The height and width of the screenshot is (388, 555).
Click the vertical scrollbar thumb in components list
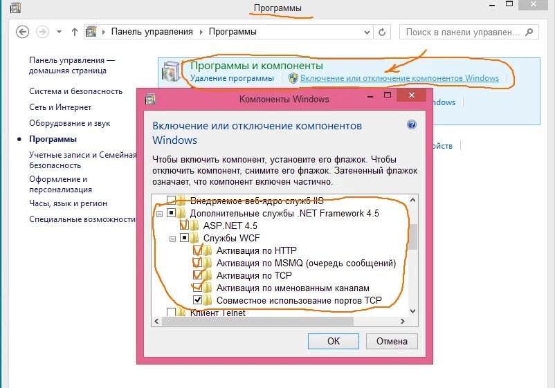tap(412, 237)
